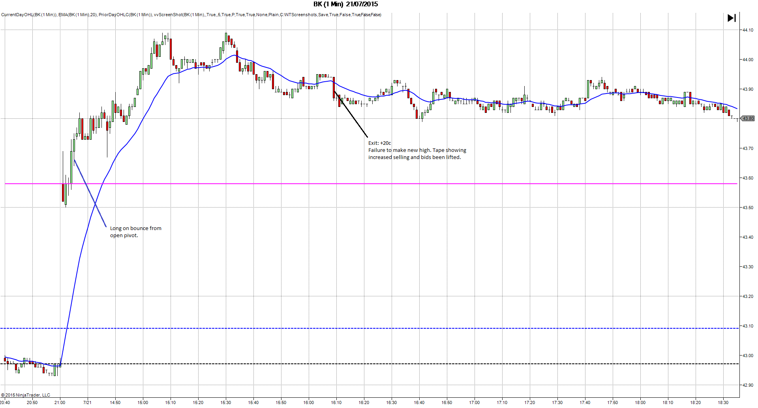Click the indicator label string starting with CurrentDayOHL
This screenshot has height=408, width=758.
coord(191,15)
